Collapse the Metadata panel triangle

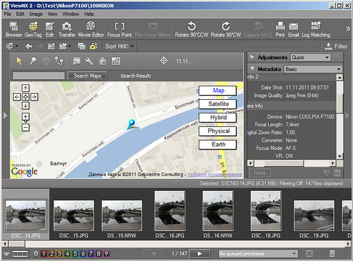point(252,69)
